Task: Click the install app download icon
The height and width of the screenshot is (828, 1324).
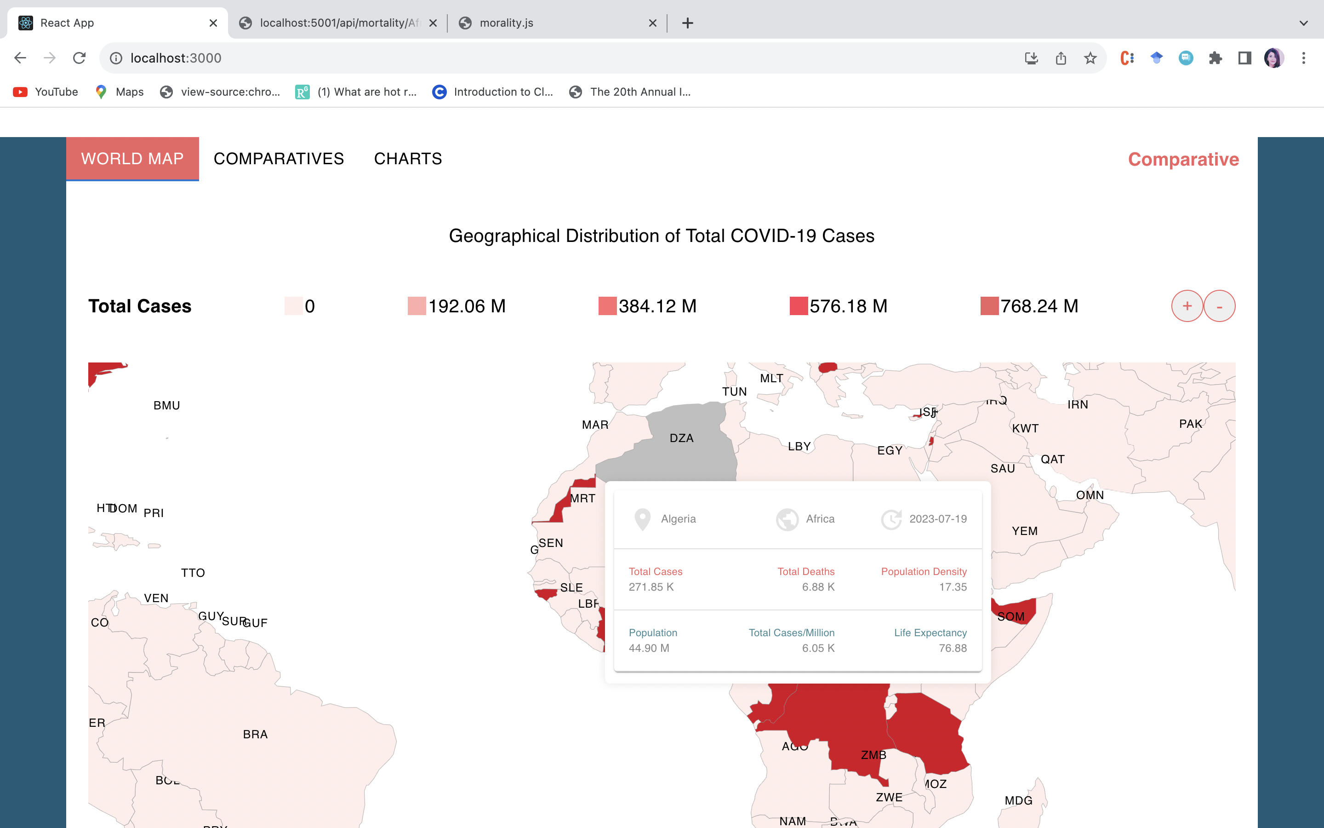Action: point(1031,58)
